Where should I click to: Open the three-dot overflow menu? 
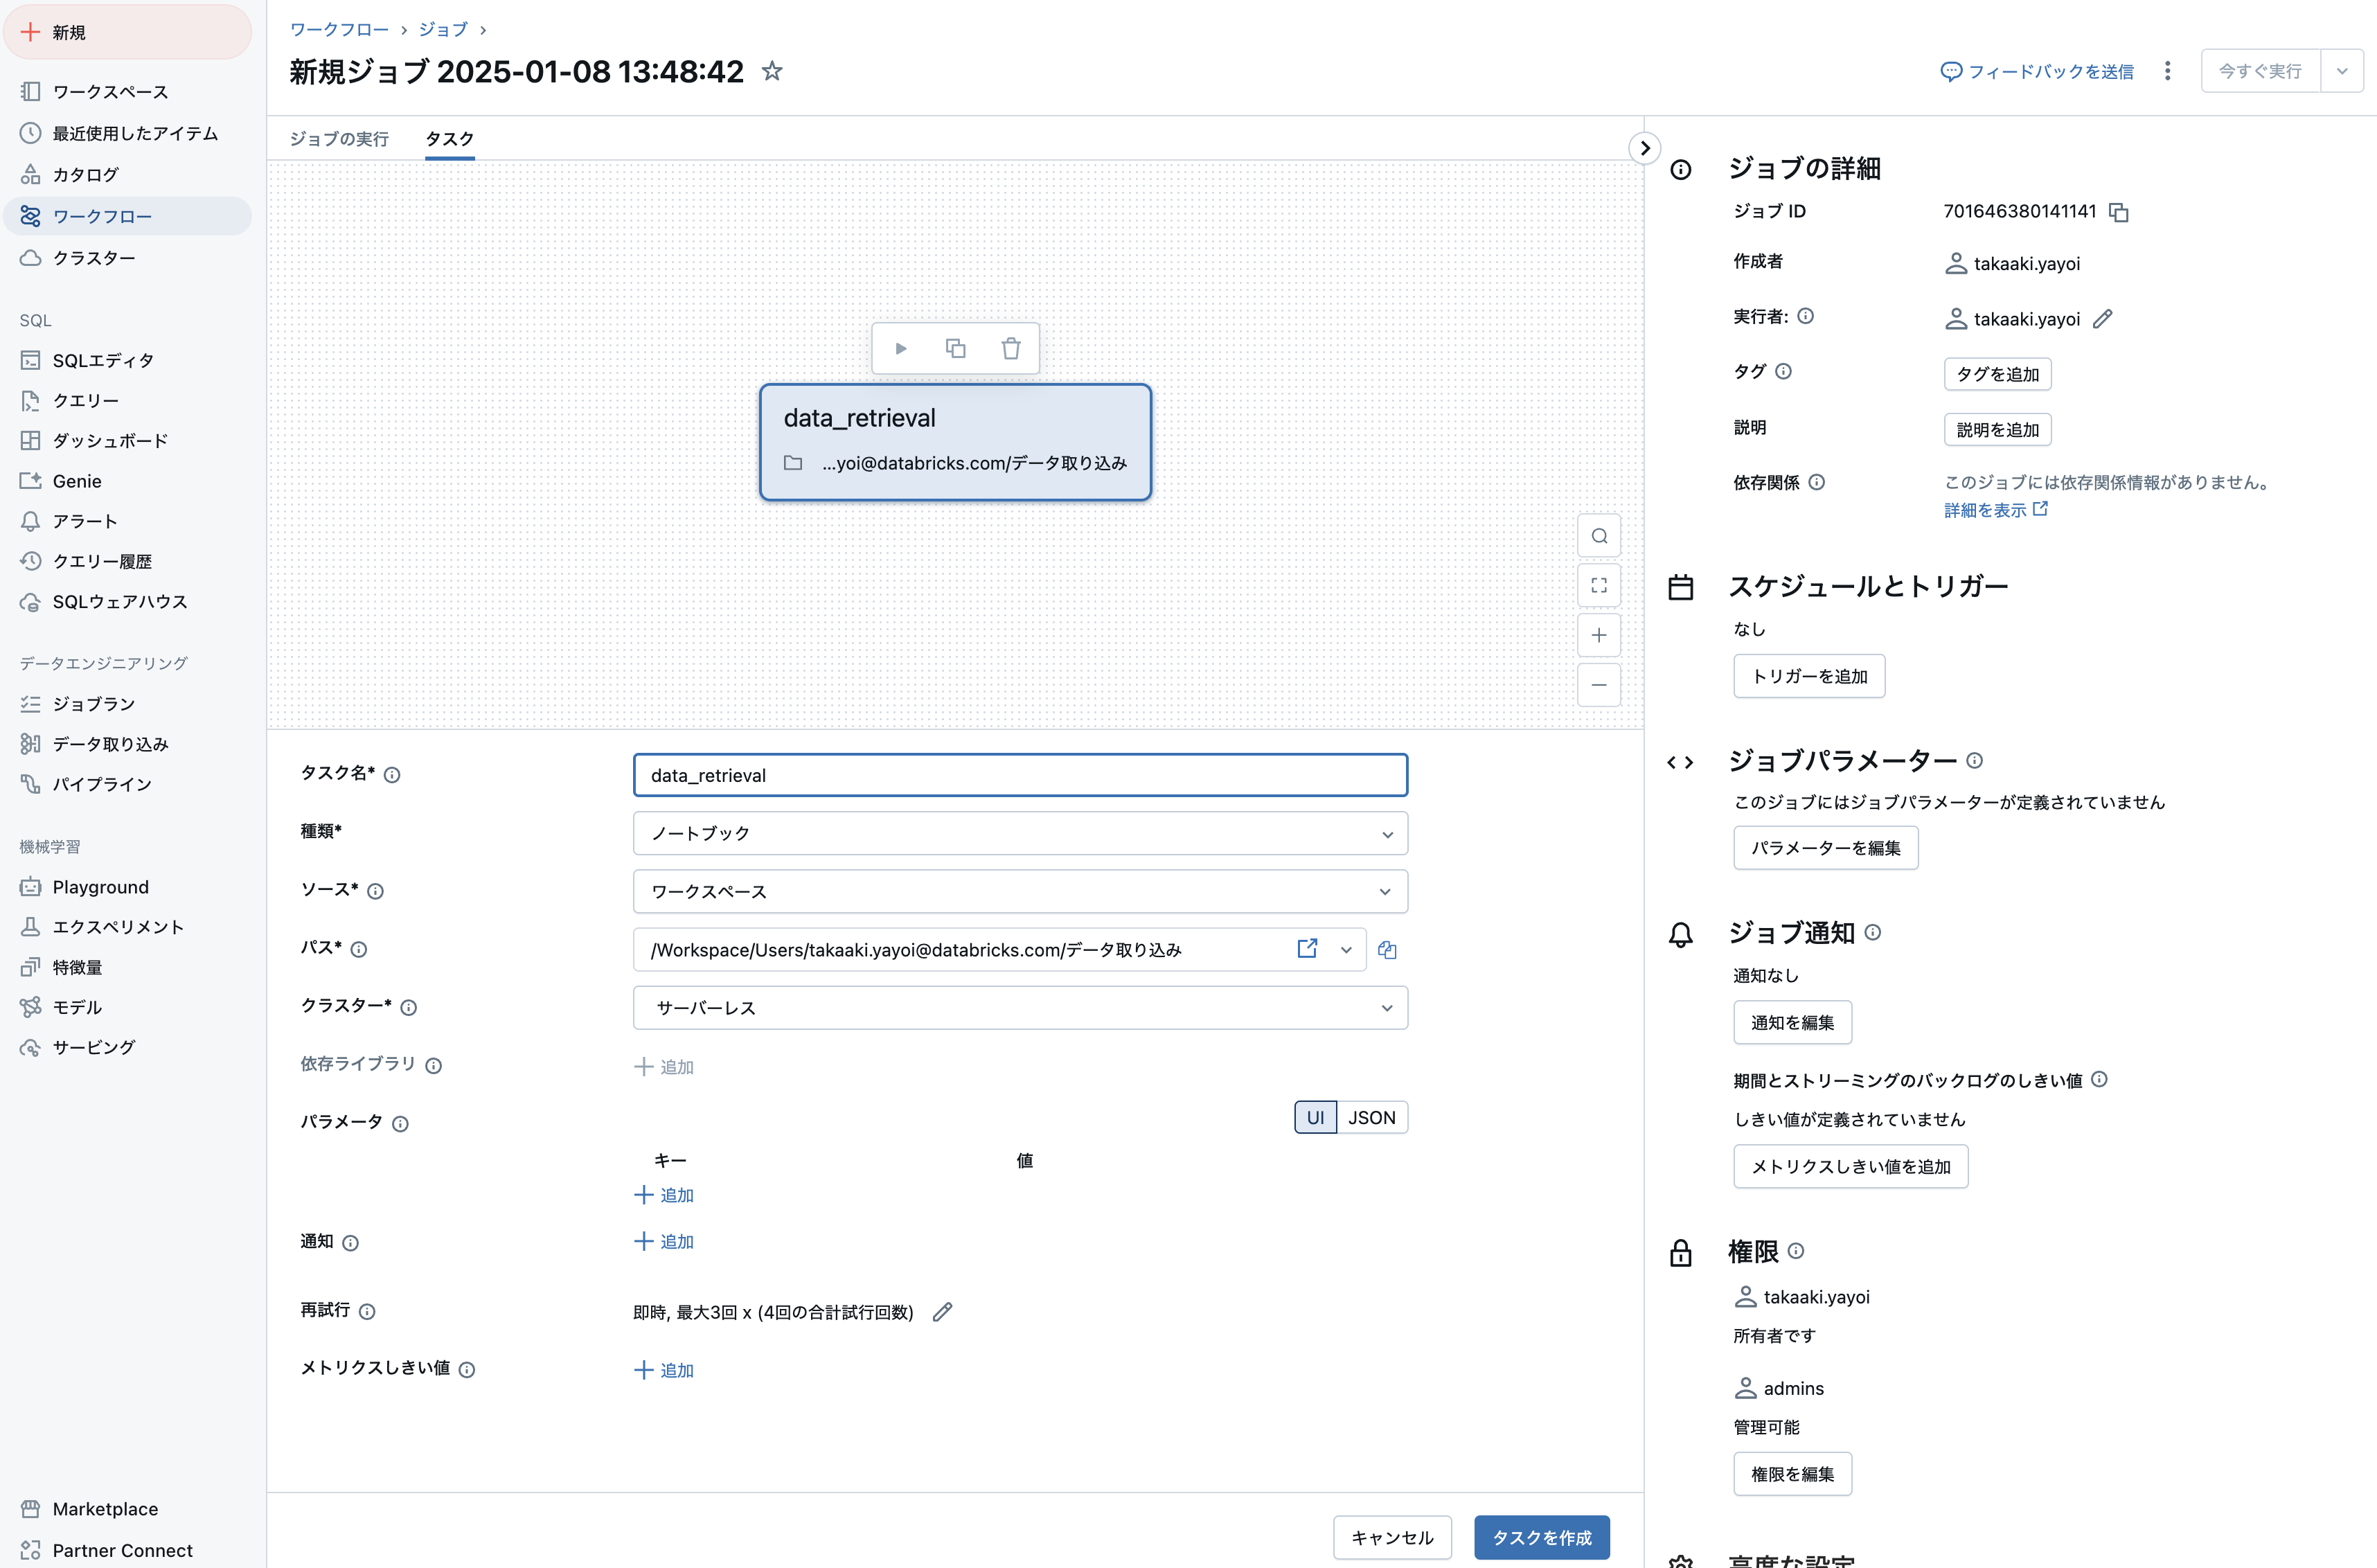coord(2167,71)
